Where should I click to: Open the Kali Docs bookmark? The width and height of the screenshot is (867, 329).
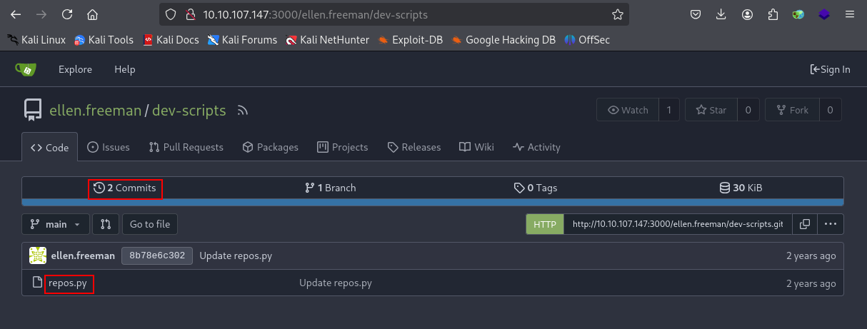pos(171,40)
